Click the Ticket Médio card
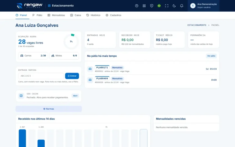 click(x=169, y=40)
